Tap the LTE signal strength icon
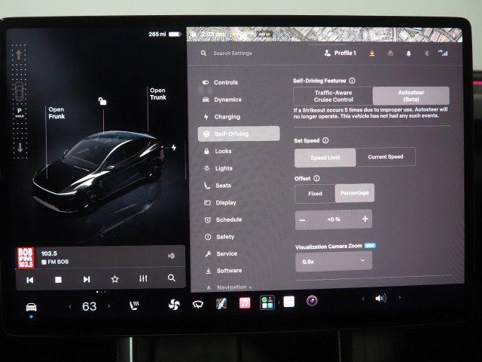Image resolution: width=482 pixels, height=362 pixels. click(x=443, y=53)
